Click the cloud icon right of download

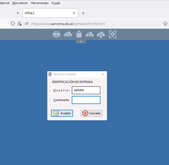point(101,35)
